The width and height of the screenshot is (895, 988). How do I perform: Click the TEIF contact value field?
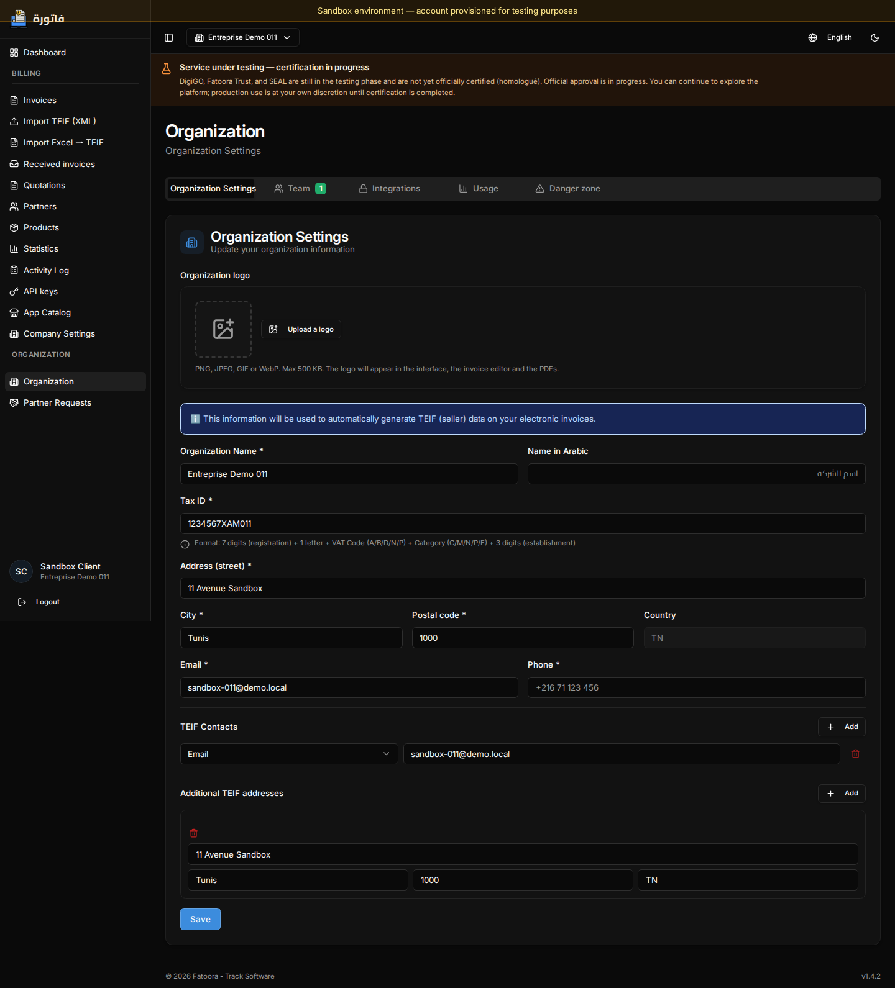[x=622, y=754]
